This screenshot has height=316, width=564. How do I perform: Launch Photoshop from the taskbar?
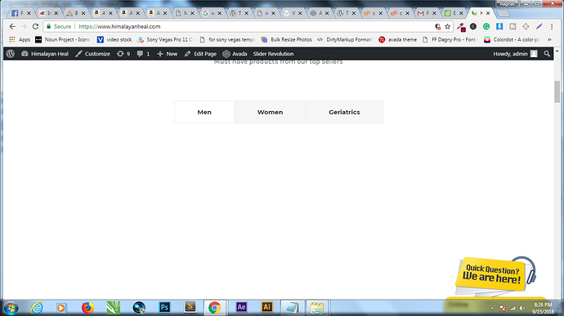click(164, 307)
